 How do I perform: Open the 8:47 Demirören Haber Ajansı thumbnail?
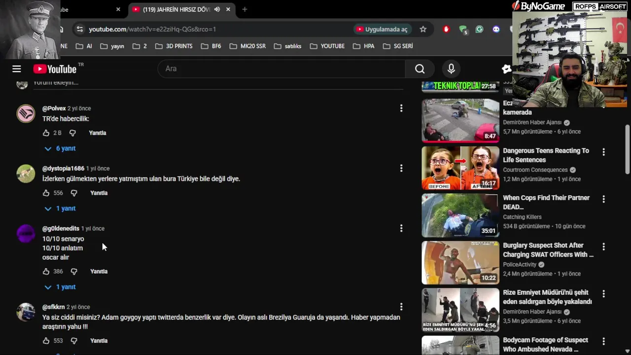tap(460, 121)
